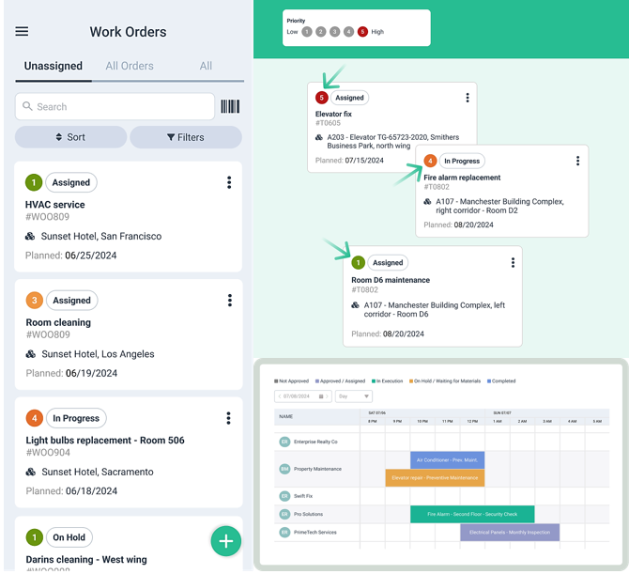Viewport: 629px width, 574px height.
Task: Open options menu on Fire alarm replacement card
Action: 577,161
